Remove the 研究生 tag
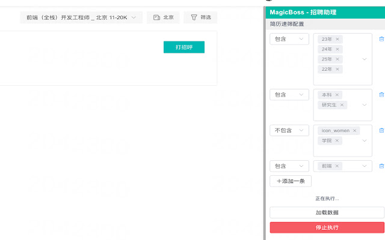Screen dimensions: 385x240 click(342, 105)
